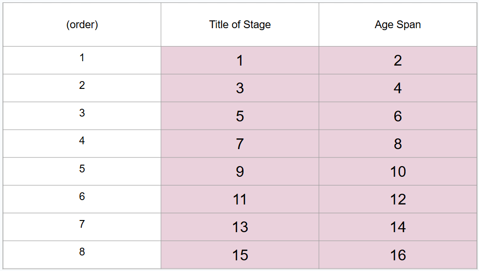The width and height of the screenshot is (479, 271).
Task: Click order column cell for row 4
Action: pos(82,144)
